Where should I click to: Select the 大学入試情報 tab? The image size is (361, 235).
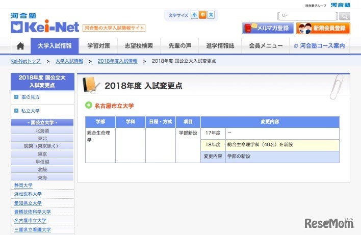[x=55, y=46]
